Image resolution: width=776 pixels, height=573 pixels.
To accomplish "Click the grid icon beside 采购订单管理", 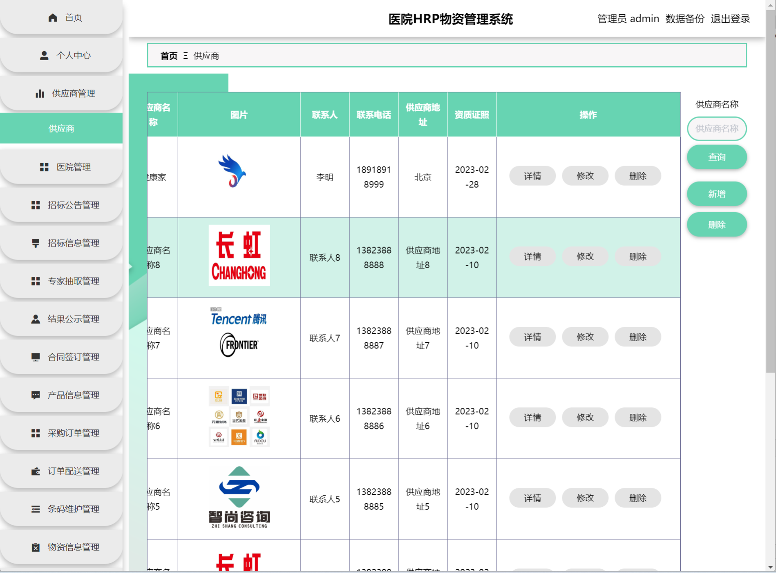I will (x=36, y=434).
